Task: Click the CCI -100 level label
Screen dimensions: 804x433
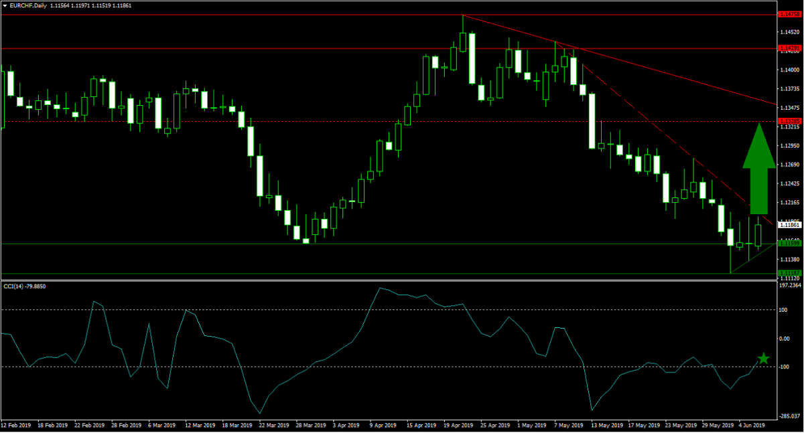Action: pyautogui.click(x=783, y=367)
